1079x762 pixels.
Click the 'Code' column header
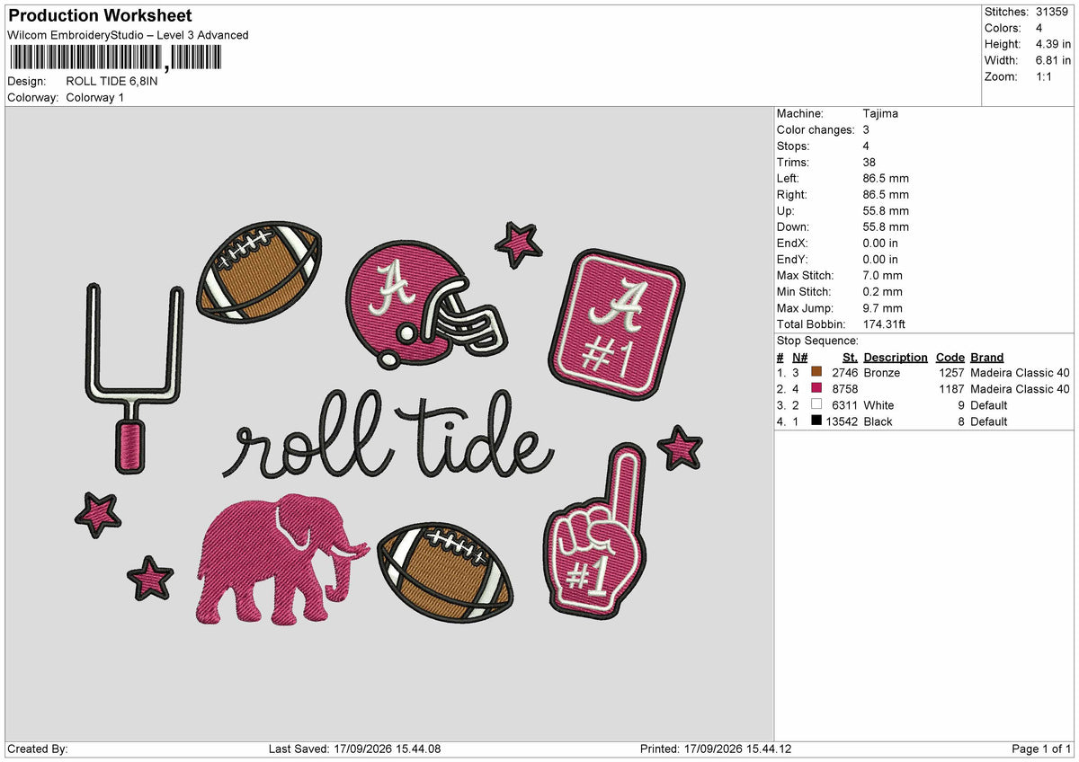coord(950,357)
